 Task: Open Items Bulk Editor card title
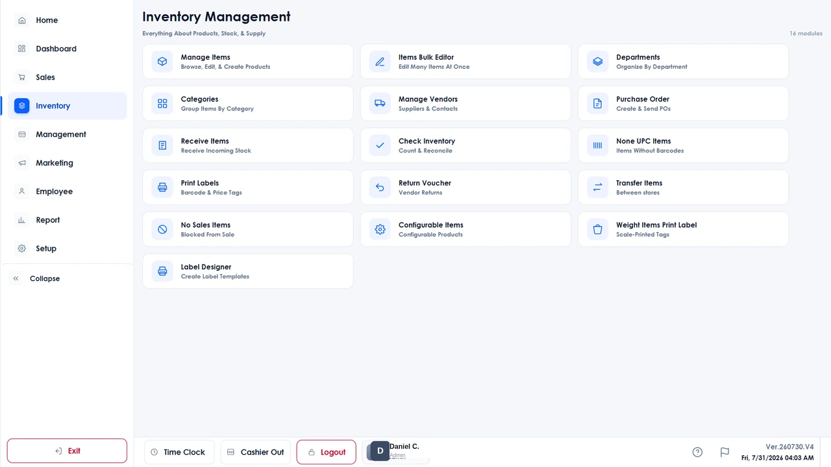pyautogui.click(x=426, y=57)
